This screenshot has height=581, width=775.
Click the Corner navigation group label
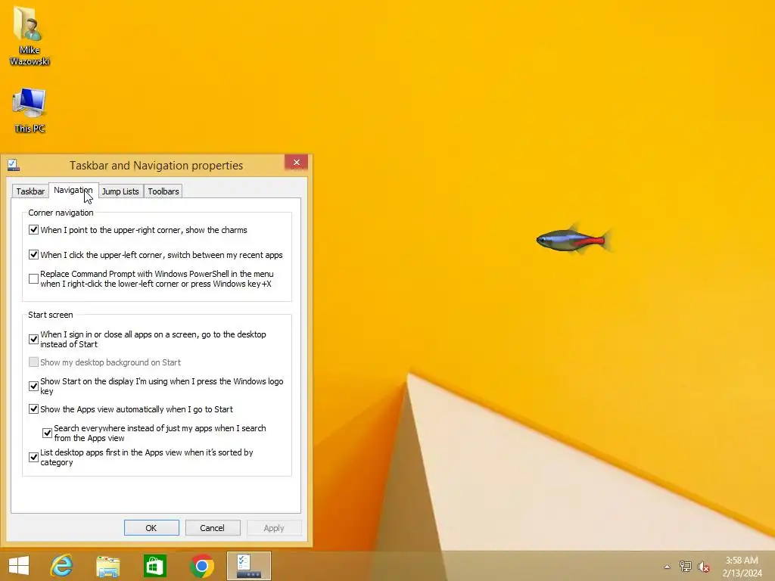click(x=61, y=213)
